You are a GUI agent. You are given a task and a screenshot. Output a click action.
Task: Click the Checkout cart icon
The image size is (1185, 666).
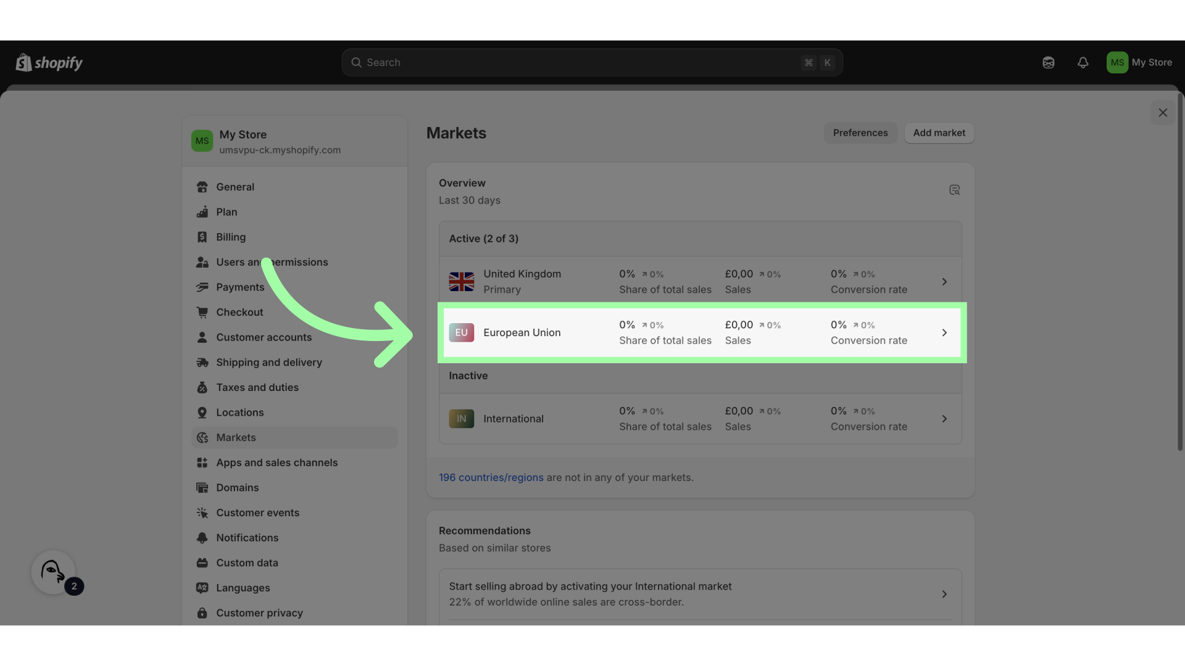pyautogui.click(x=202, y=313)
